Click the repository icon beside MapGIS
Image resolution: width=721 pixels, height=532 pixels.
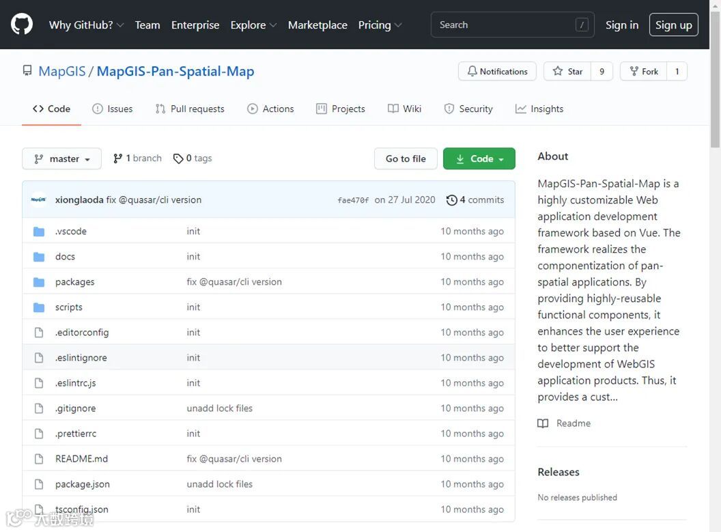click(x=27, y=71)
